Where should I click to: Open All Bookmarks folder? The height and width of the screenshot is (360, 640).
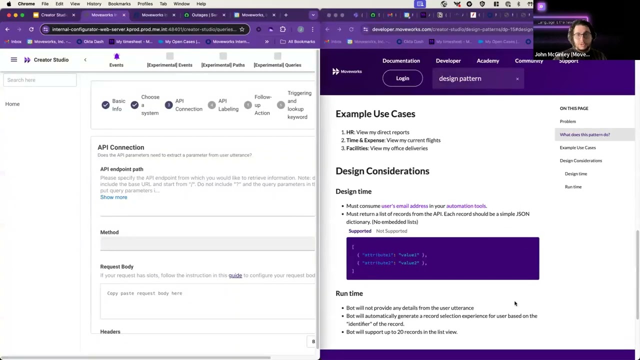click(297, 41)
